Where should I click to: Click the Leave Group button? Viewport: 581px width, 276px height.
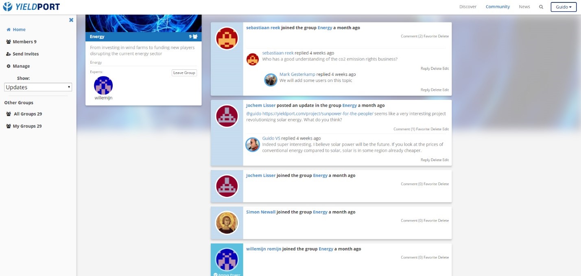[184, 73]
